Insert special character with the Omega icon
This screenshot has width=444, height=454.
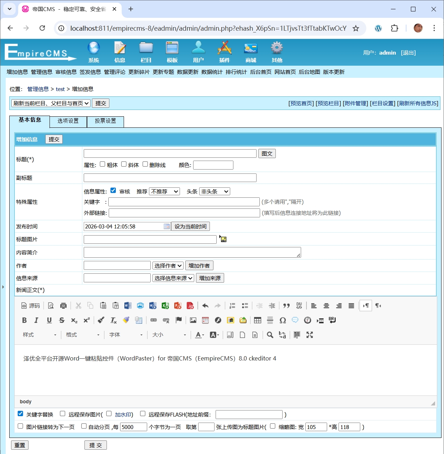[283, 320]
